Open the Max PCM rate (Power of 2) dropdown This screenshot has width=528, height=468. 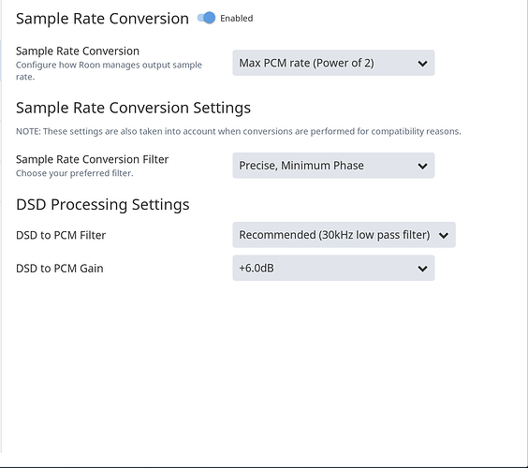[333, 63]
